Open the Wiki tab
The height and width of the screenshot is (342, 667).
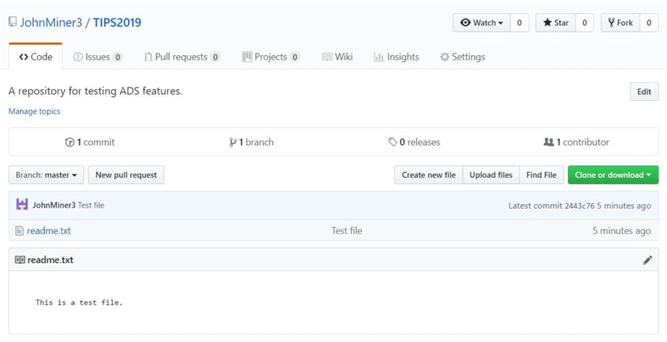pyautogui.click(x=337, y=57)
